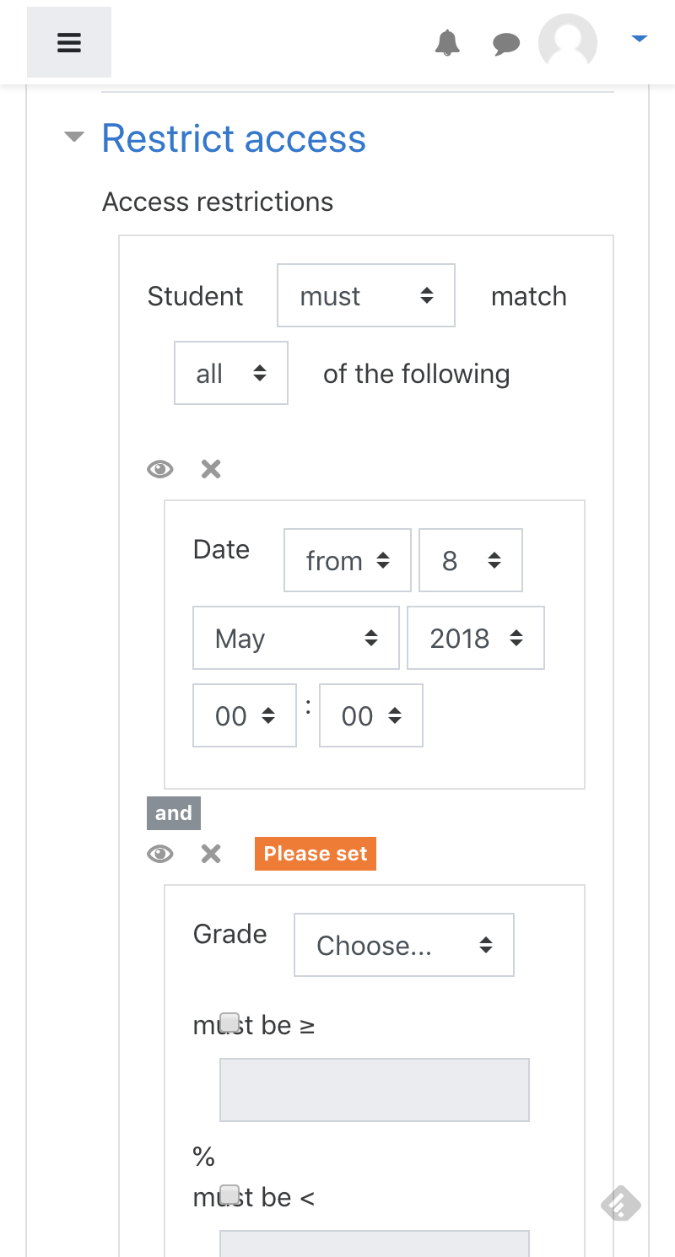Enable the 'must be ≥' checkbox

[229, 1022]
